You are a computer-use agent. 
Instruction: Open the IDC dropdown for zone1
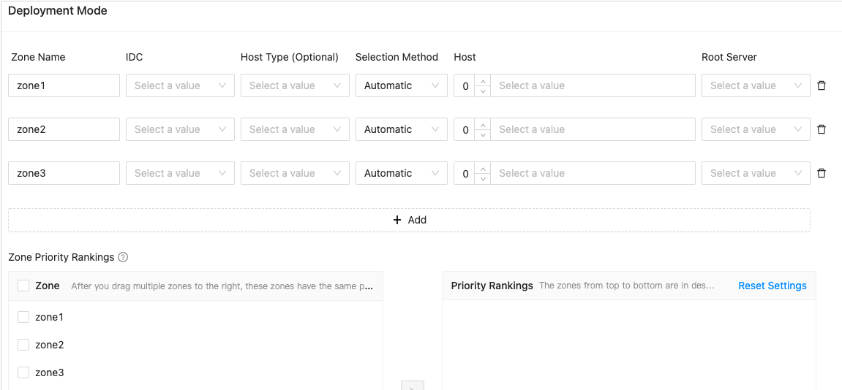[x=180, y=85]
